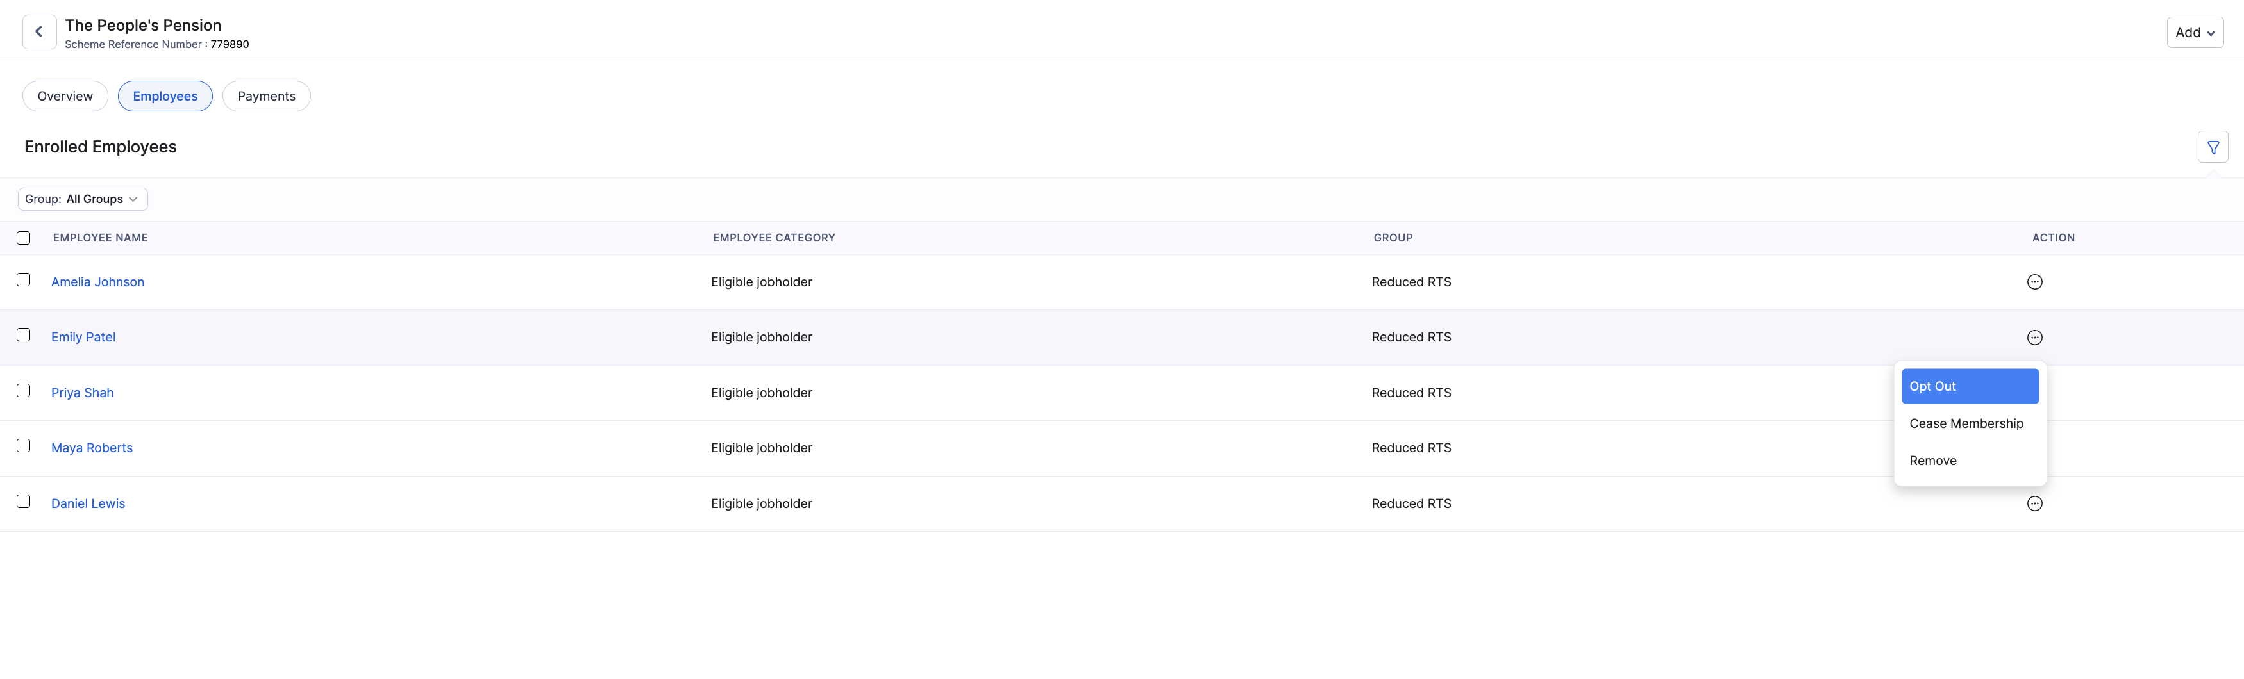Image resolution: width=2244 pixels, height=679 pixels.
Task: Check the box beside Daniel Lewis
Action: click(24, 502)
